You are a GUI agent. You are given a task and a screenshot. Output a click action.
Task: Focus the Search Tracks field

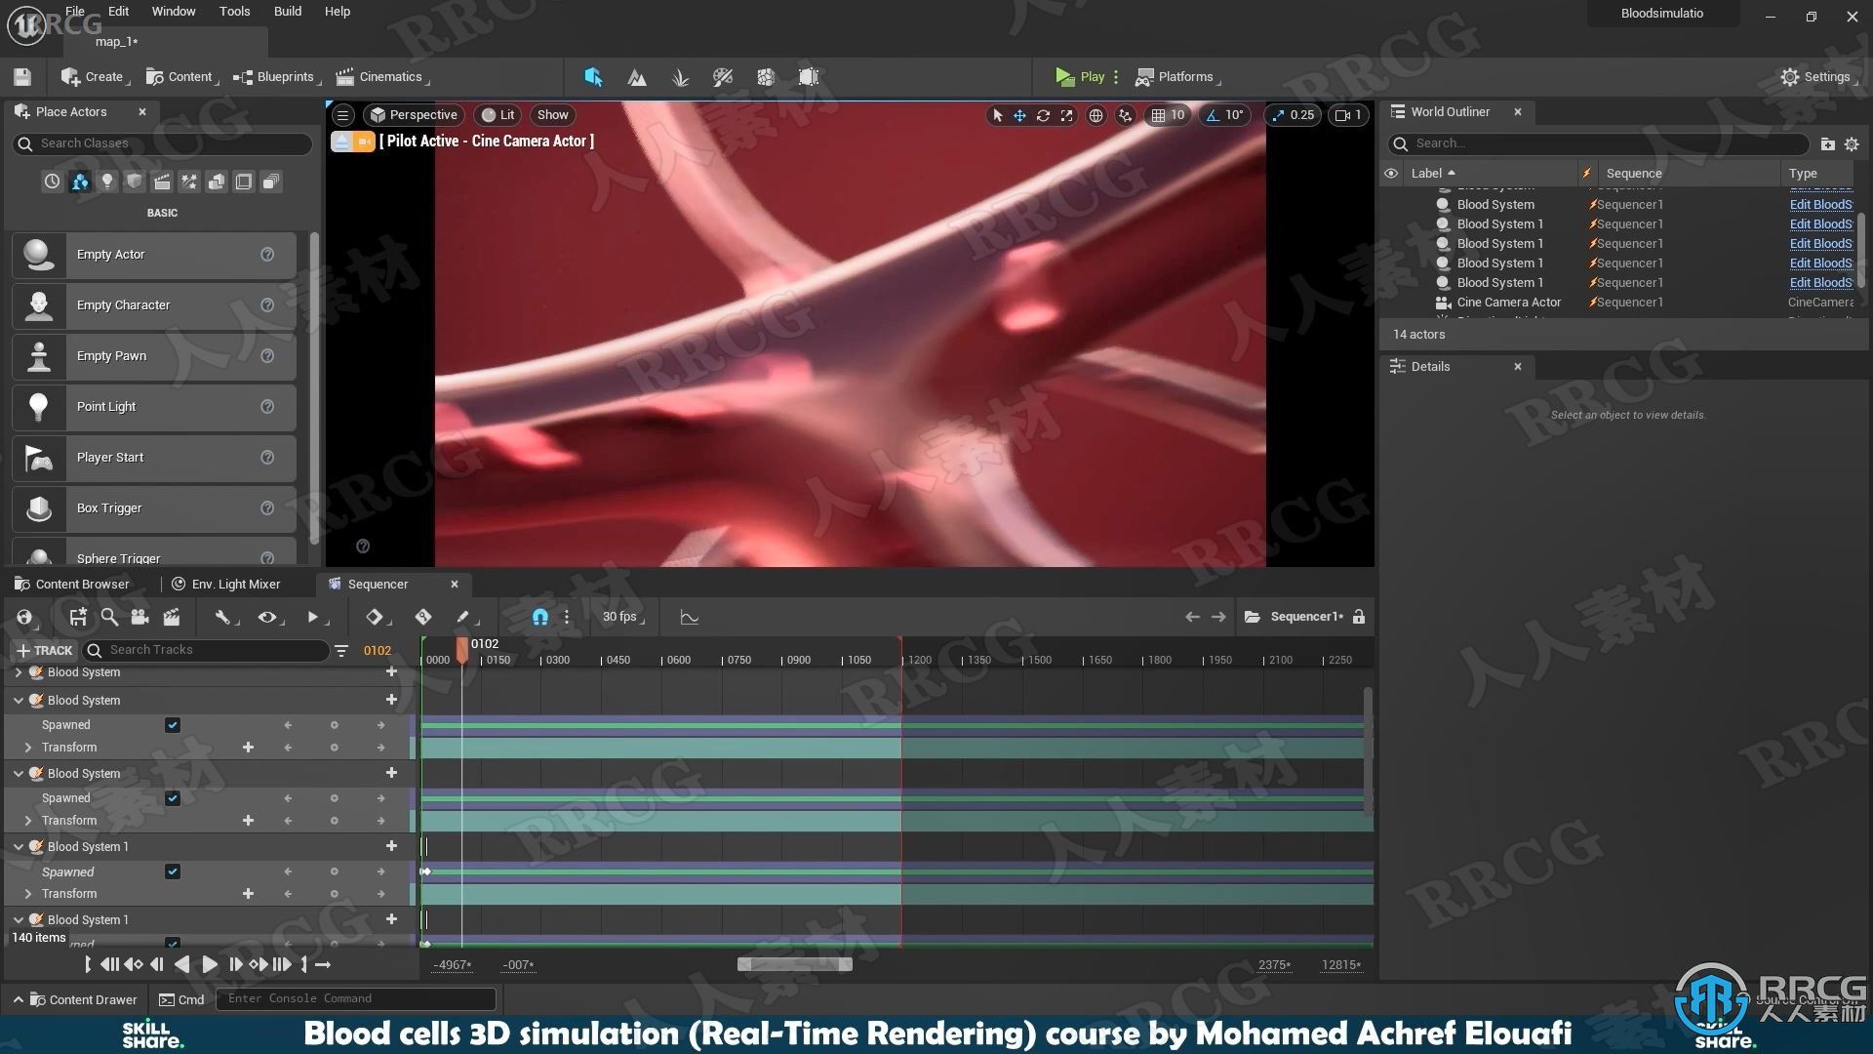pos(205,650)
